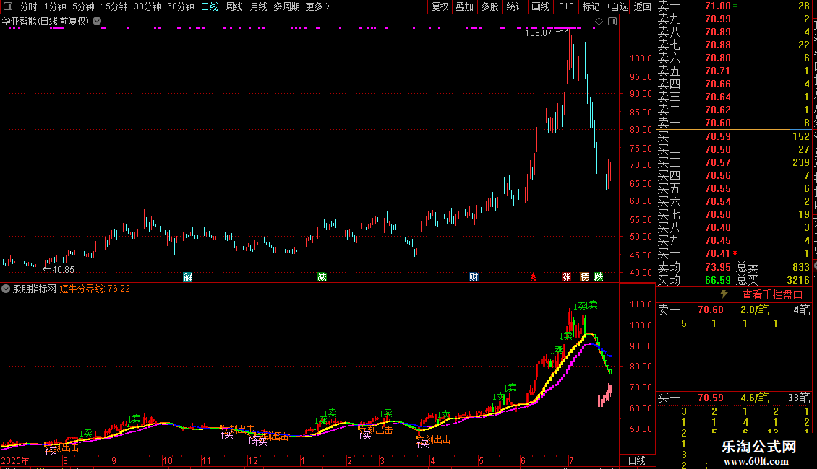Click the 40.85 low price label
The width and height of the screenshot is (817, 469).
tap(63, 270)
